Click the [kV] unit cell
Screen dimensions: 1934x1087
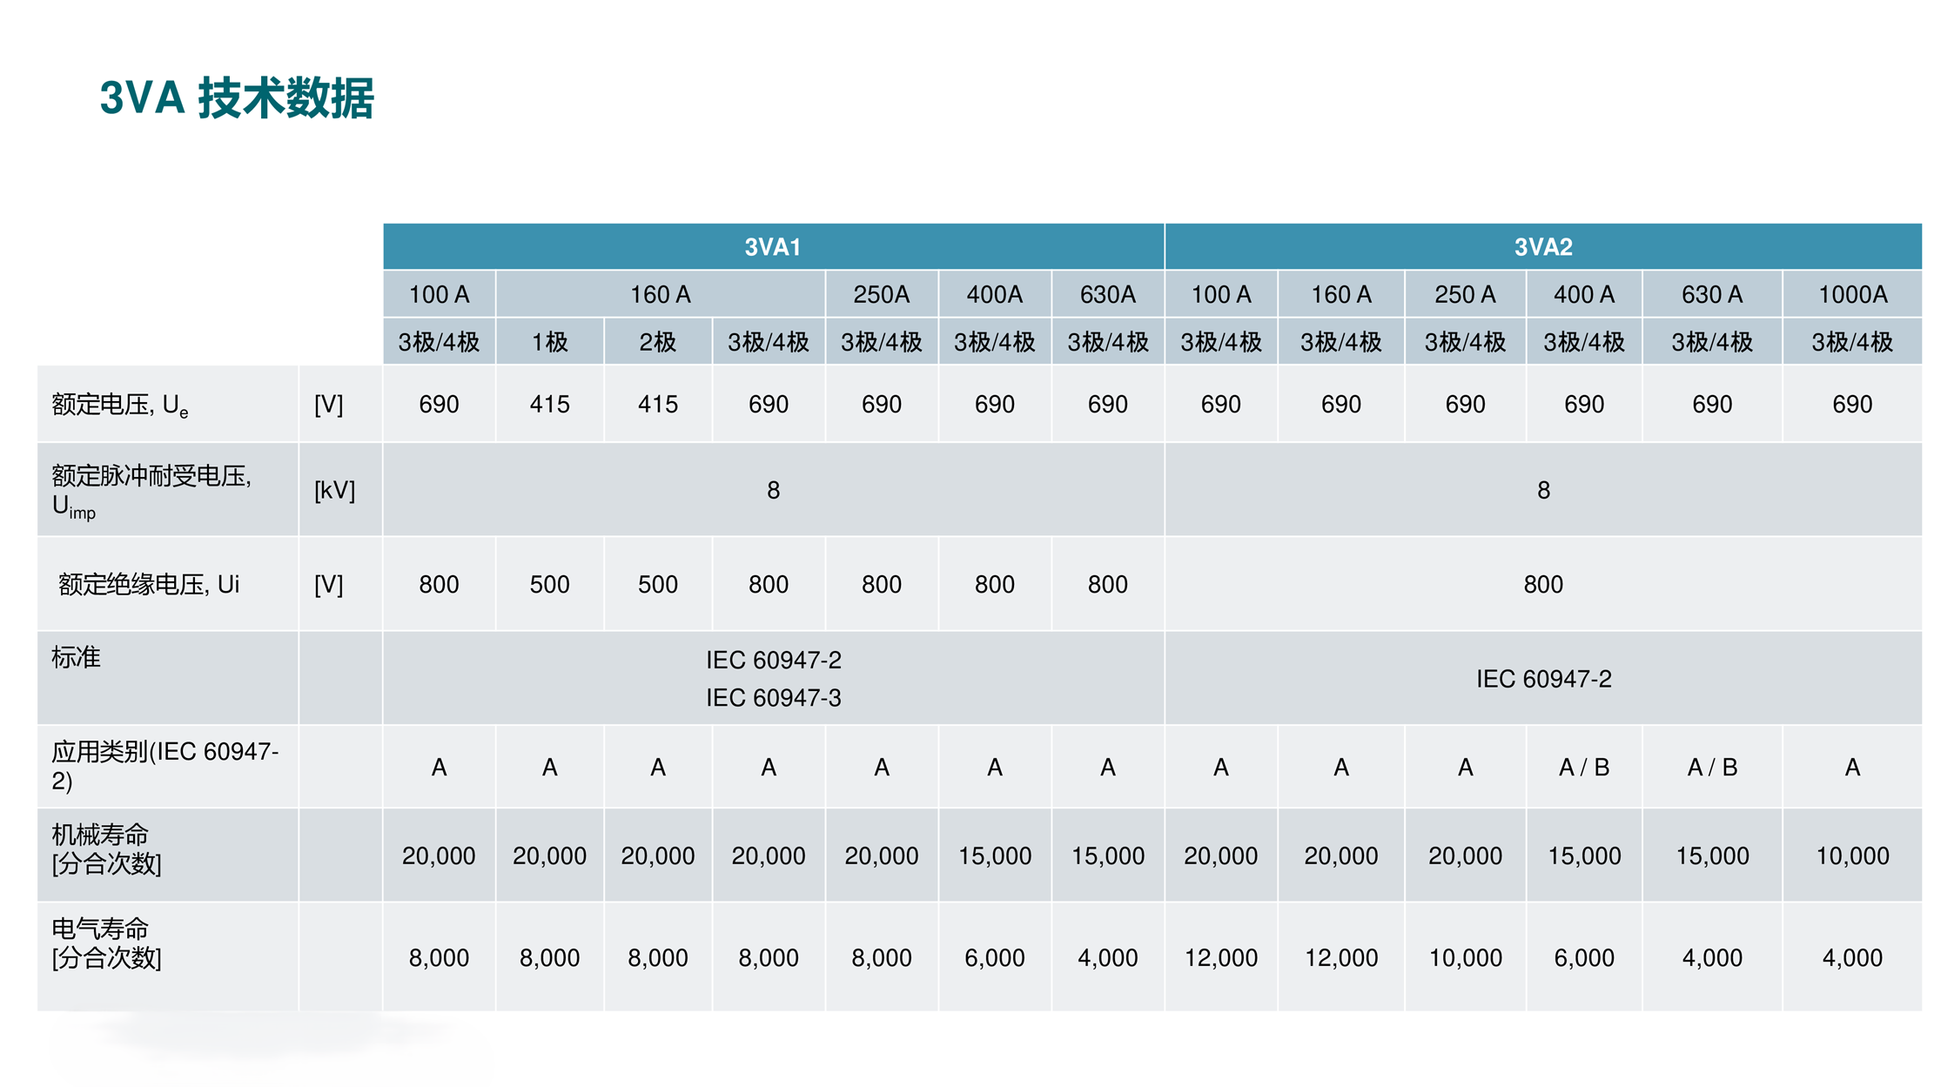pyautogui.click(x=334, y=490)
